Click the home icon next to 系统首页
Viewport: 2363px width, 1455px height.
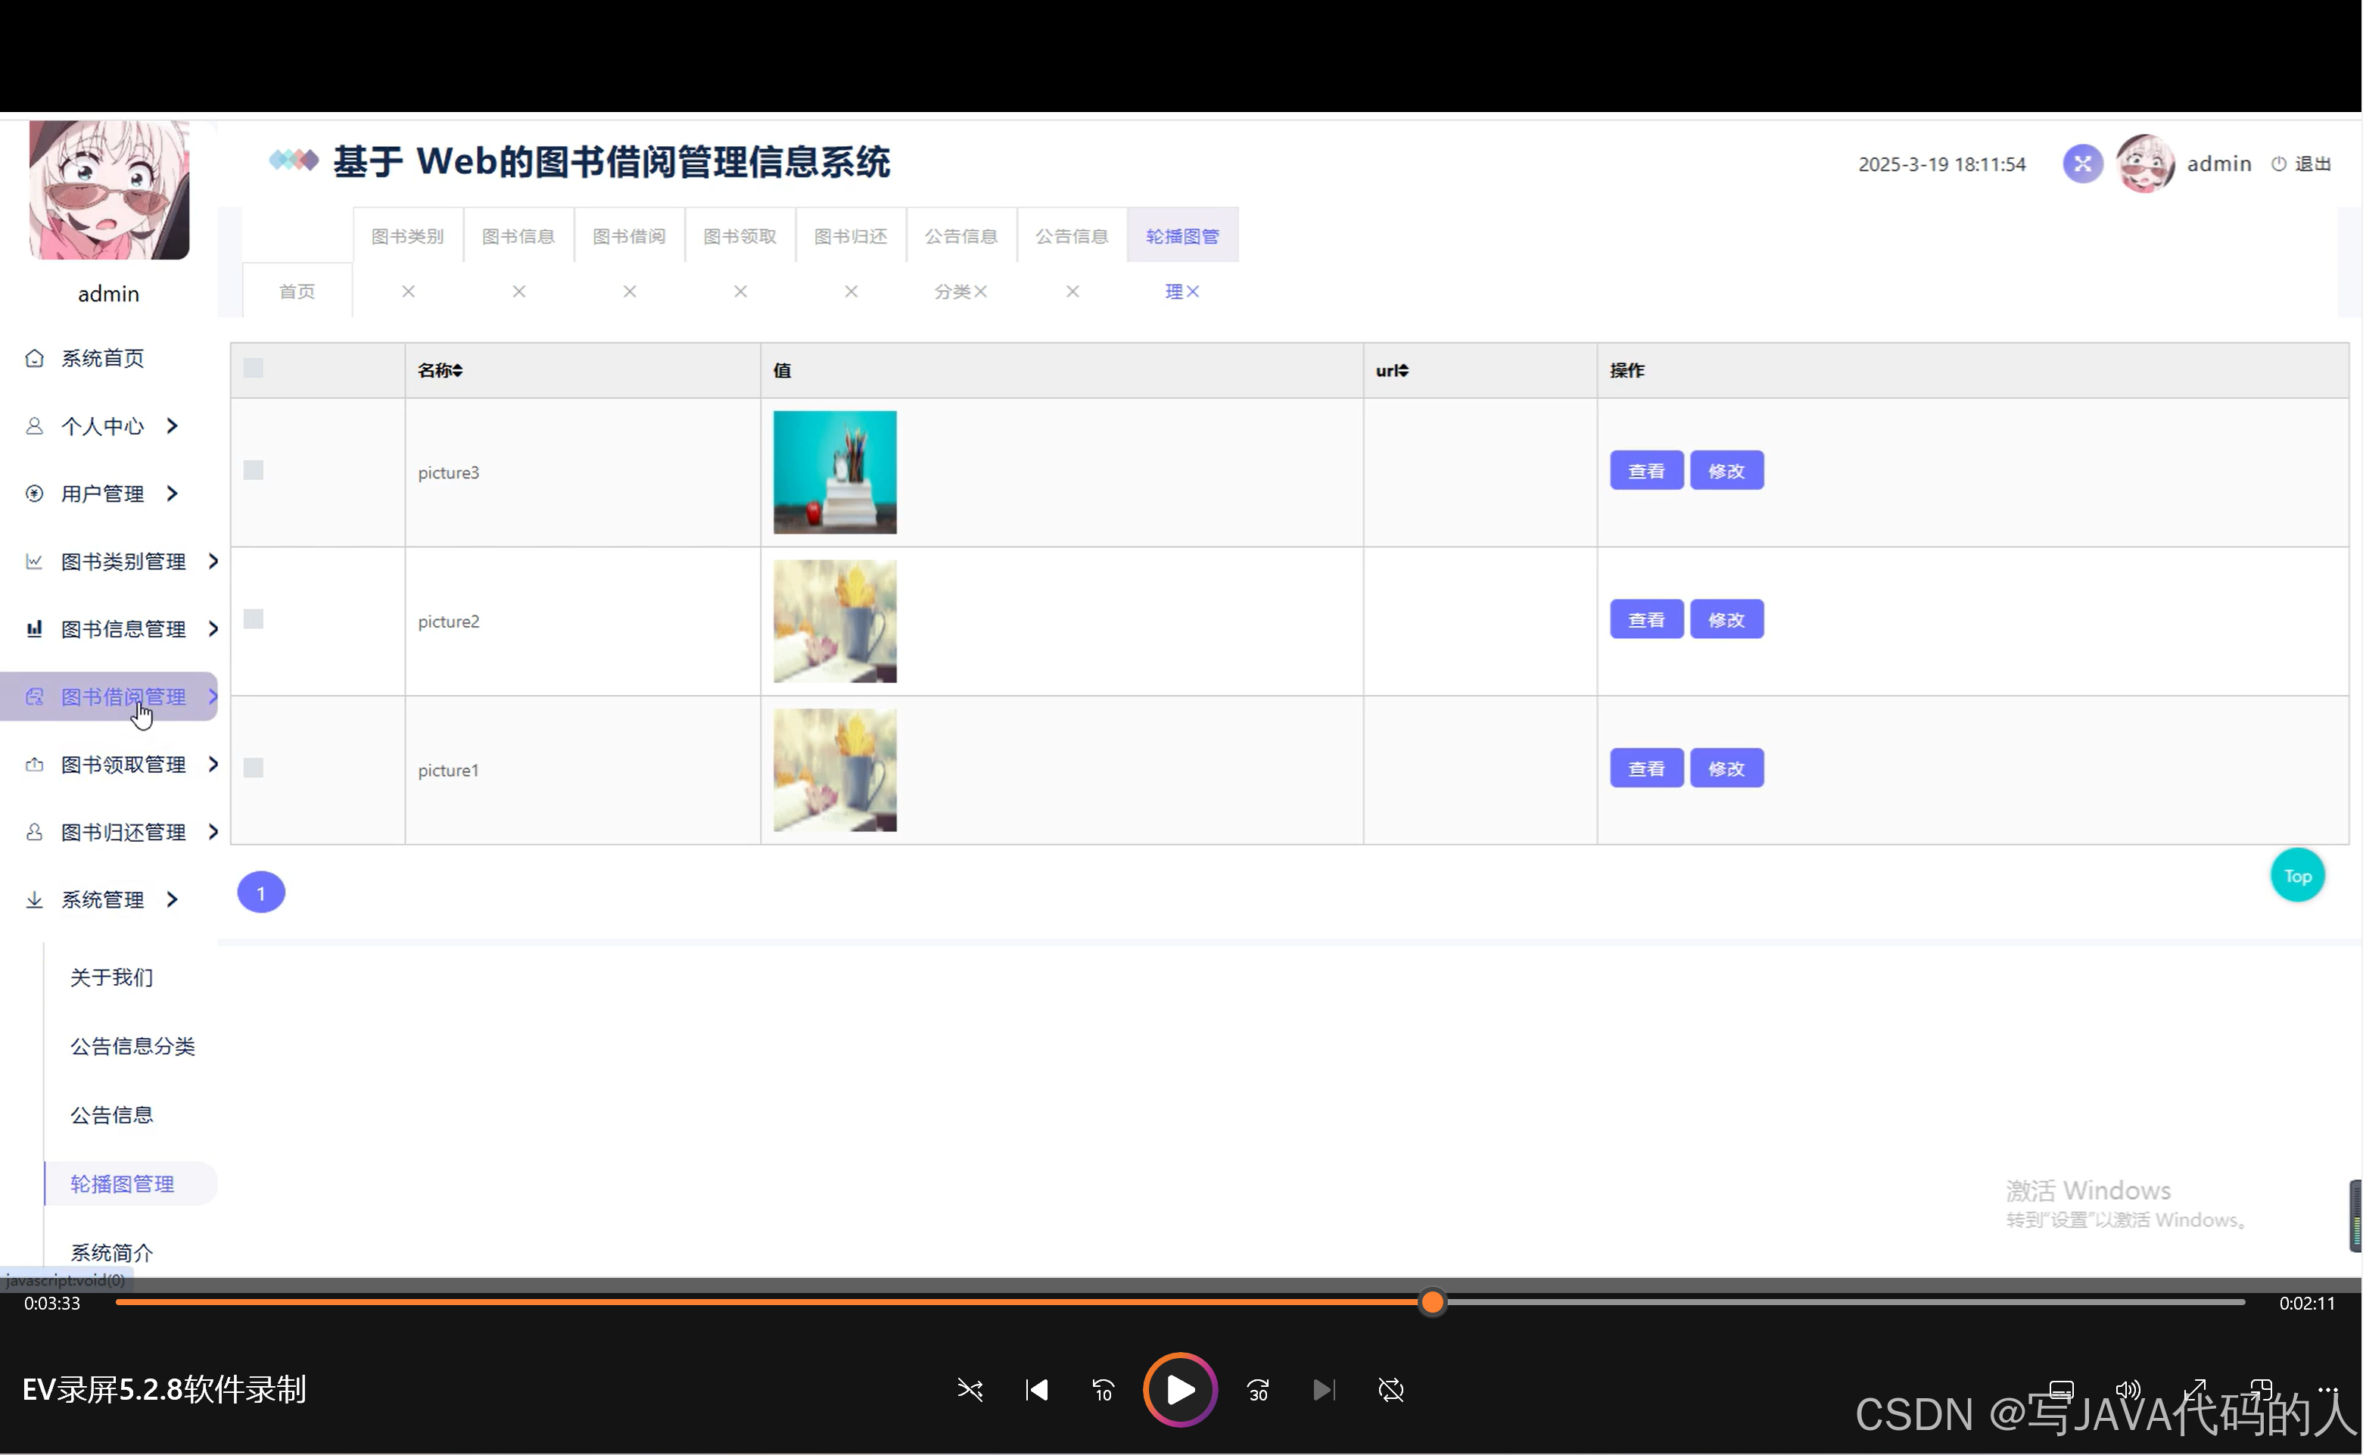(x=35, y=358)
